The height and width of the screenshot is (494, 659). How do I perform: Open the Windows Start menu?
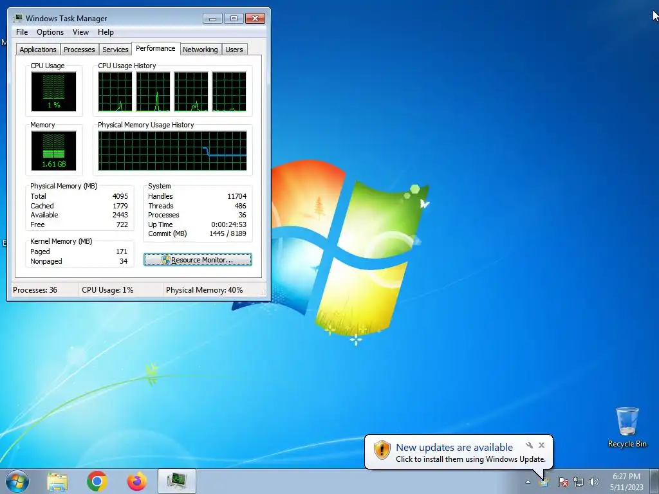pyautogui.click(x=17, y=481)
